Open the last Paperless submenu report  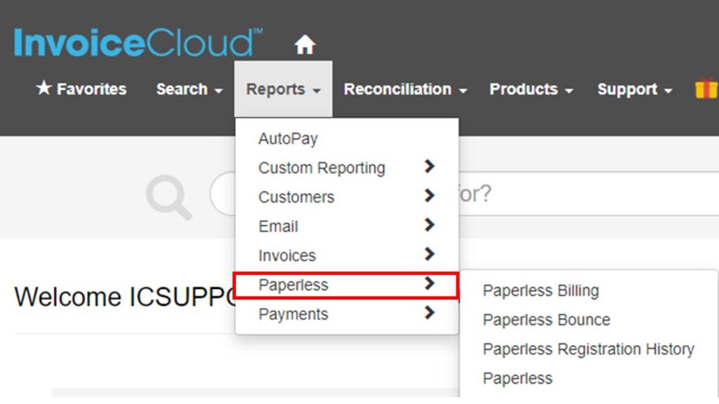[517, 378]
